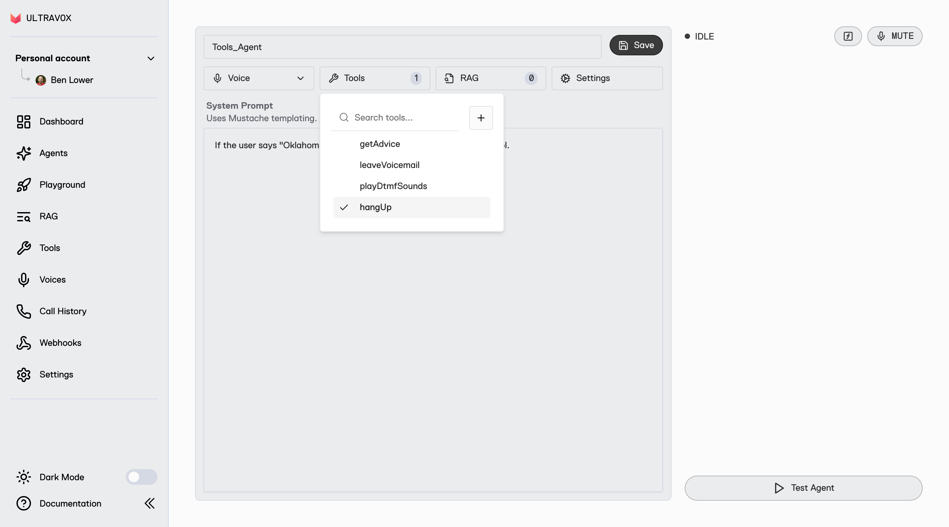Select playDtmfSounds from tools list
Screen dimensions: 949x527
(393, 186)
